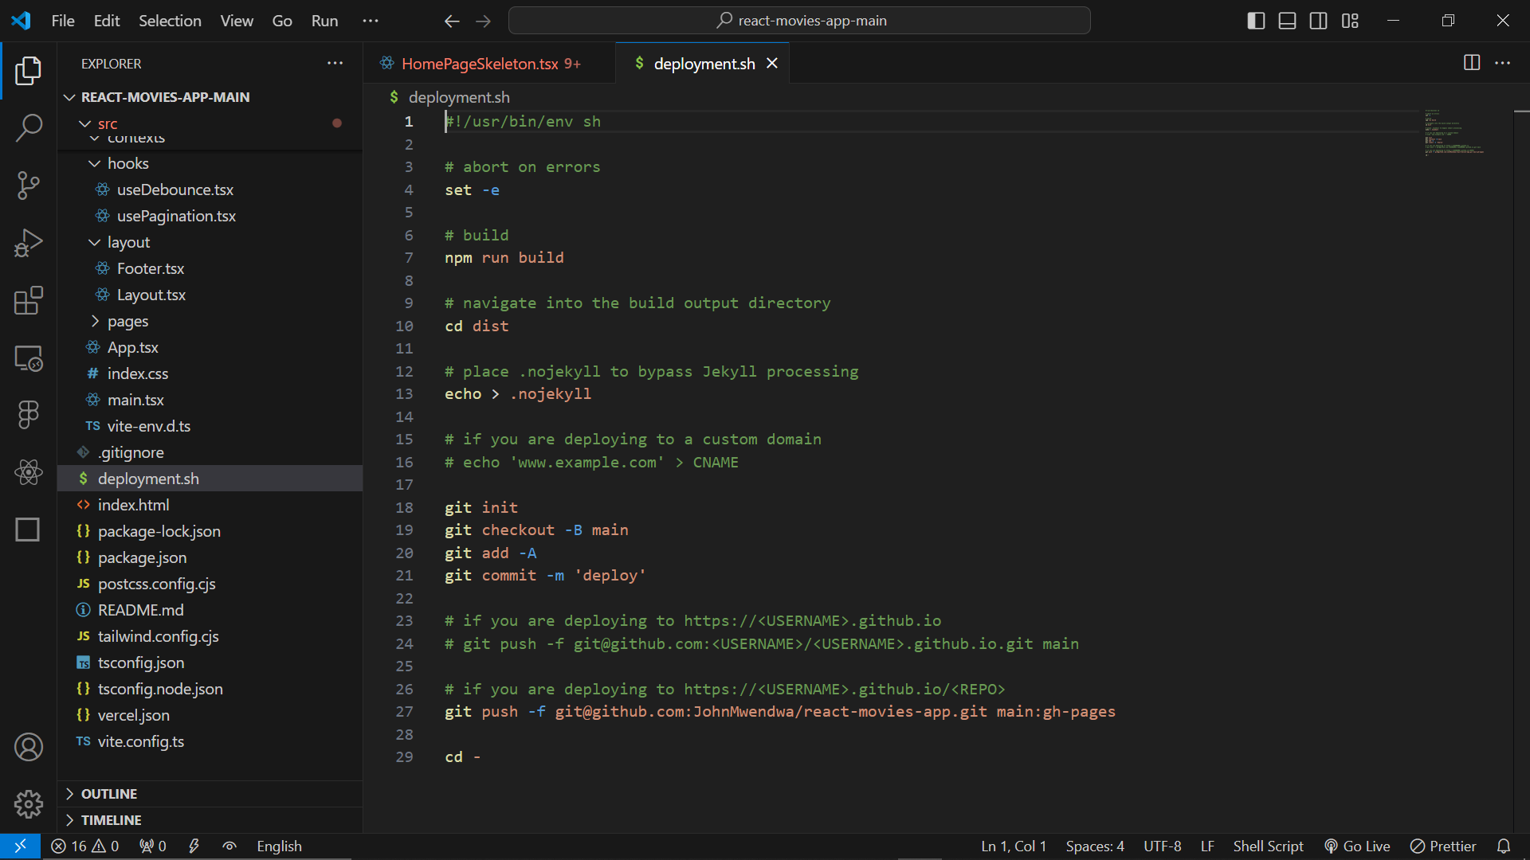This screenshot has height=860, width=1530.
Task: Open Manage settings gear
Action: (x=29, y=804)
